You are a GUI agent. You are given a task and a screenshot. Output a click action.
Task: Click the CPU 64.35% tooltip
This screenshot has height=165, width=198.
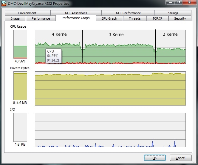[54, 56]
